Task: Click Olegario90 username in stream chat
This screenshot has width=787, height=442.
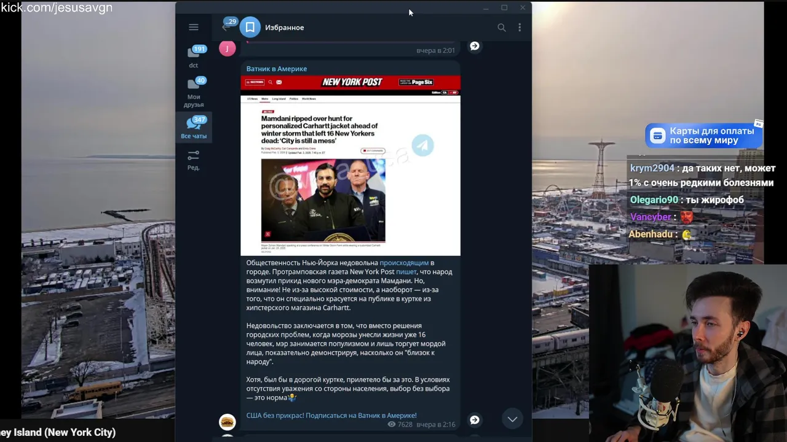Action: 654,200
